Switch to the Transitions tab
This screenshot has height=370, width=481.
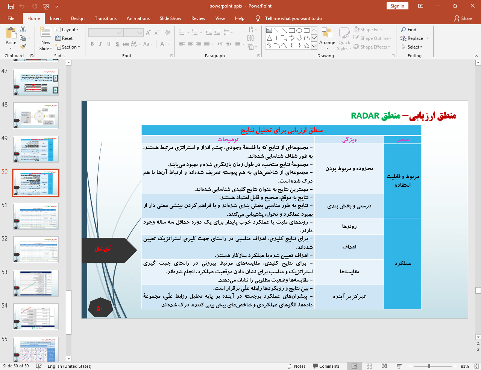pyautogui.click(x=106, y=18)
